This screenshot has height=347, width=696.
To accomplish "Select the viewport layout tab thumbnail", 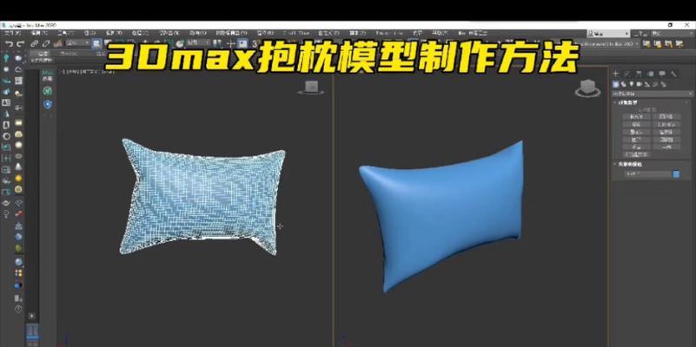I will click(x=32, y=331).
